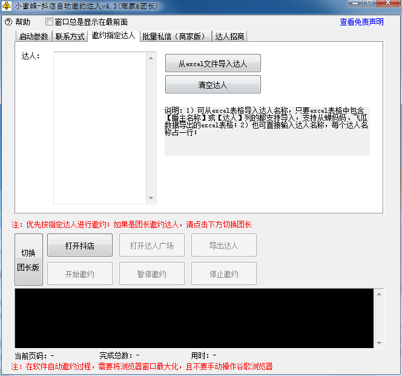Close the 小蜜蜂 window

pos(388,3)
